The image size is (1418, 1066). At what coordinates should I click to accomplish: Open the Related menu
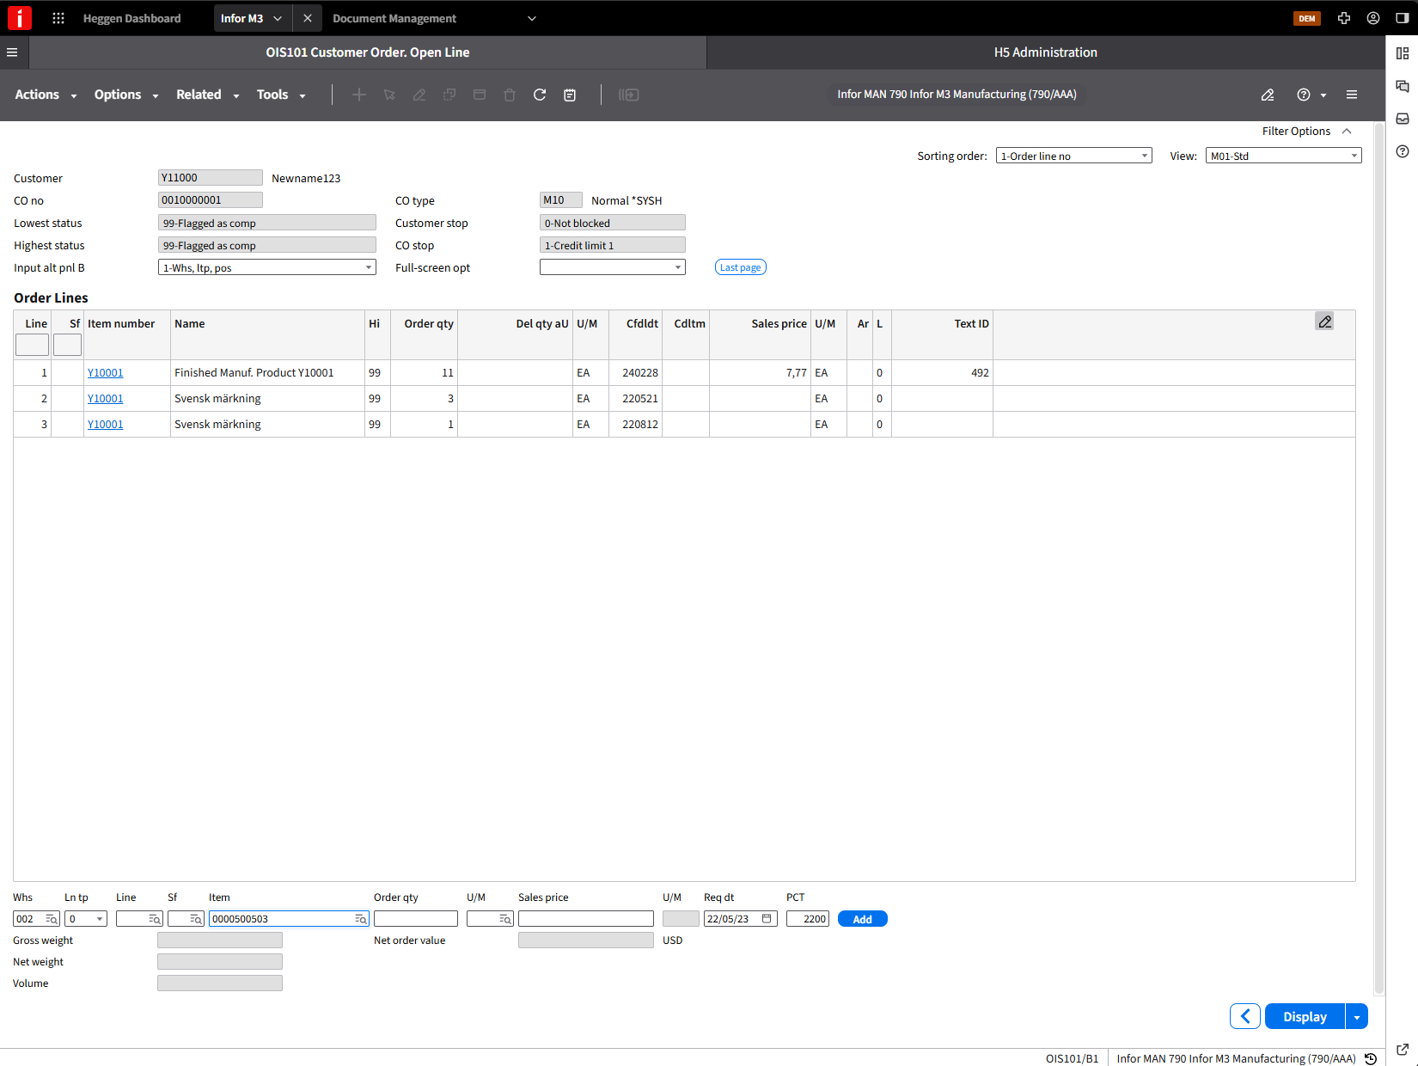point(207,95)
